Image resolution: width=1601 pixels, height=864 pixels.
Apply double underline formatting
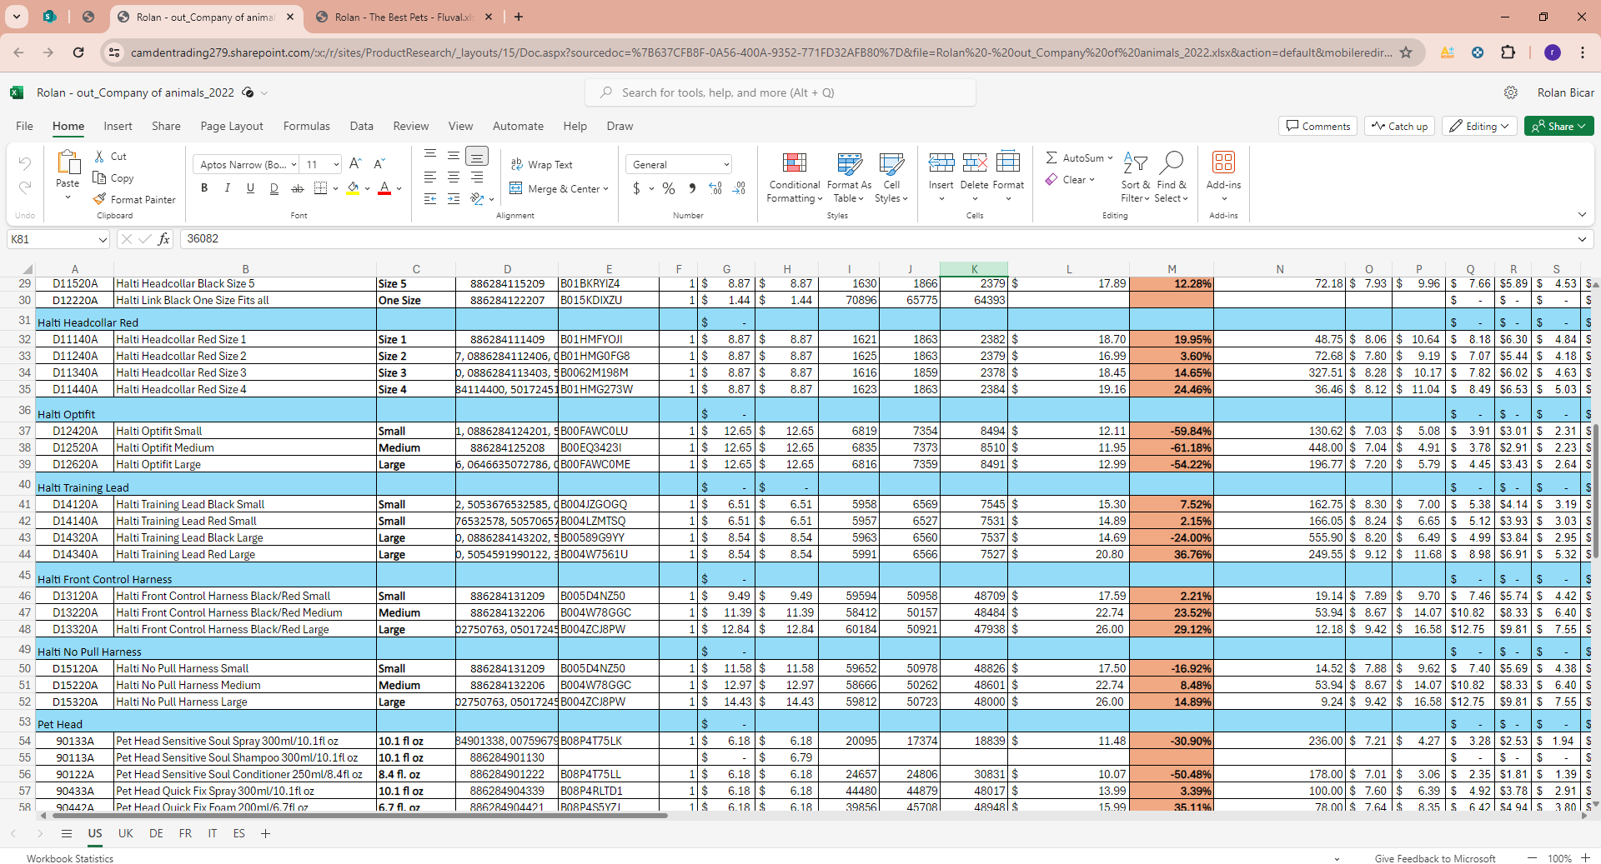click(x=274, y=189)
